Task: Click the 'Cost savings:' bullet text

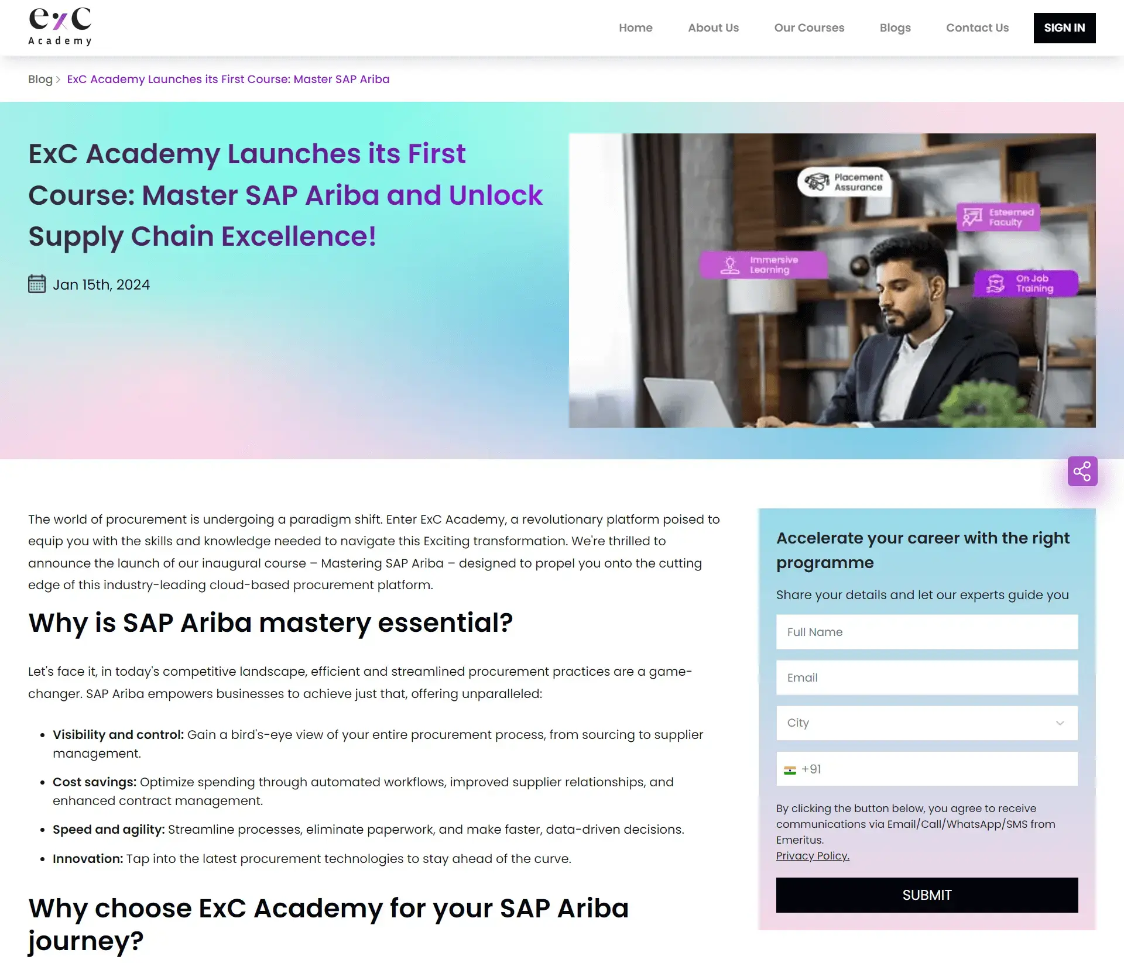Action: 94,782
